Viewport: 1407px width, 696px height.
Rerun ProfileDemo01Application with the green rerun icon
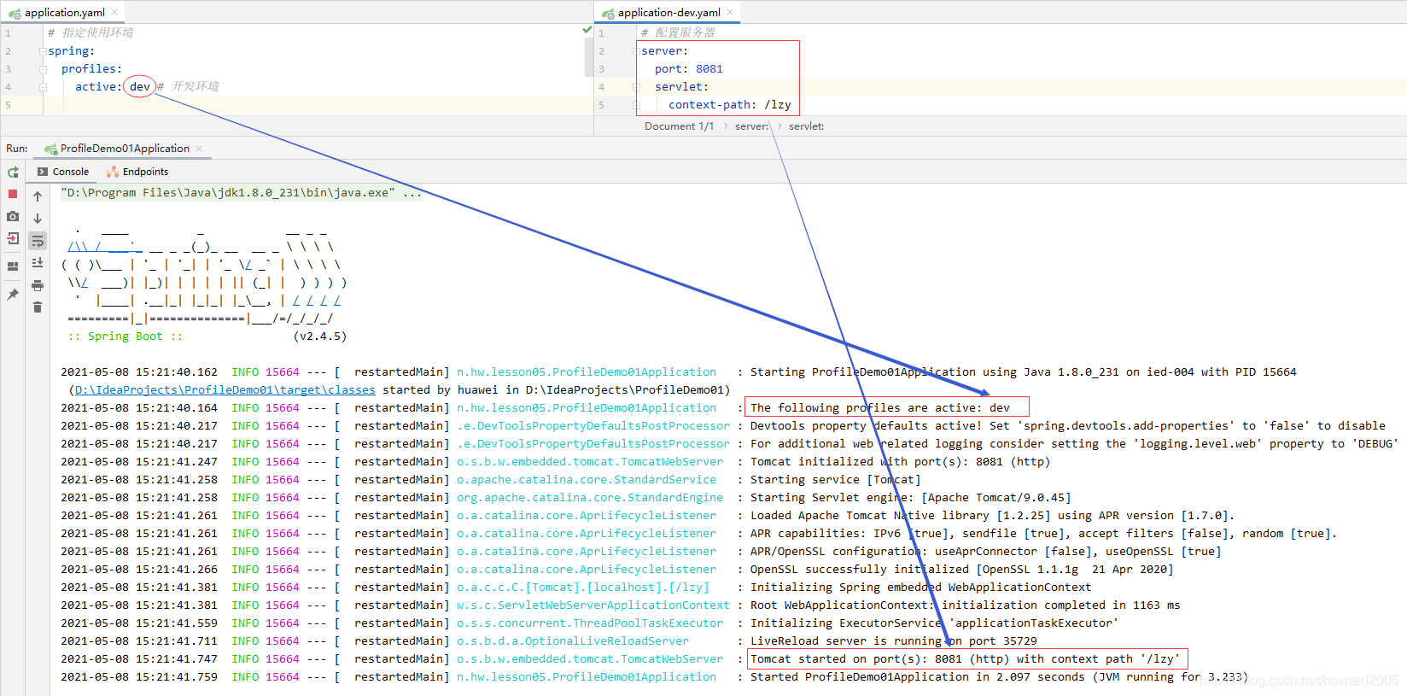coord(13,172)
